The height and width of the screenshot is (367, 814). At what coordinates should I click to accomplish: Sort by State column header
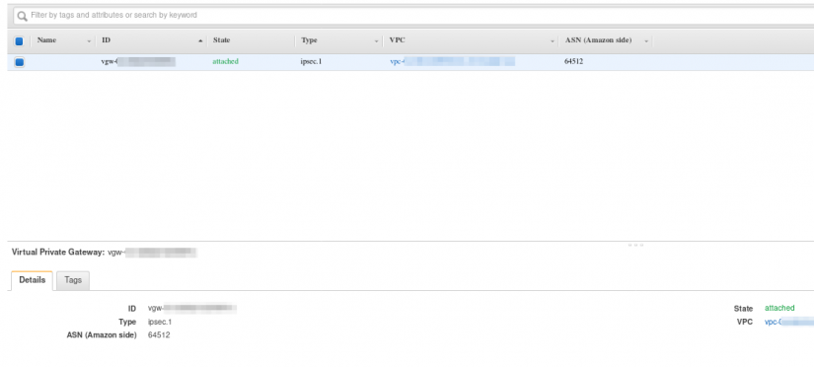pyautogui.click(x=221, y=40)
